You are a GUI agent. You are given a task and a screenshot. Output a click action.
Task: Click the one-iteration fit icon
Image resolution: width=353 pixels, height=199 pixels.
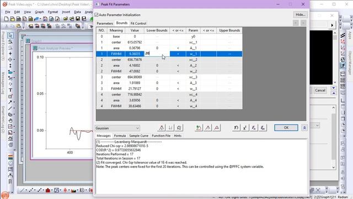point(254,128)
